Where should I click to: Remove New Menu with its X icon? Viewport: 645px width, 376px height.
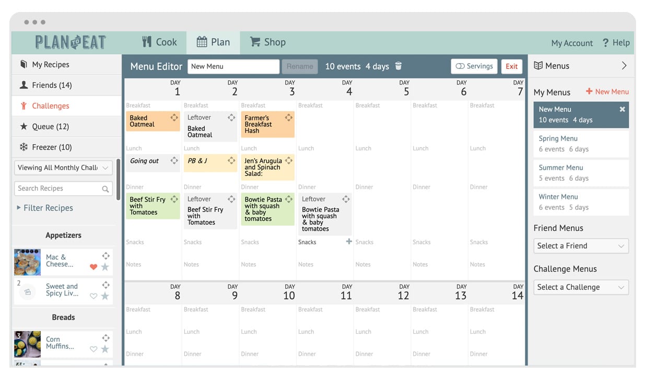[622, 110]
